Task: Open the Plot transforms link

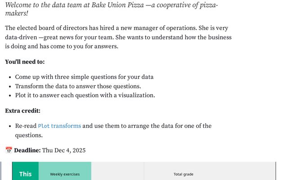Action: coord(59,126)
